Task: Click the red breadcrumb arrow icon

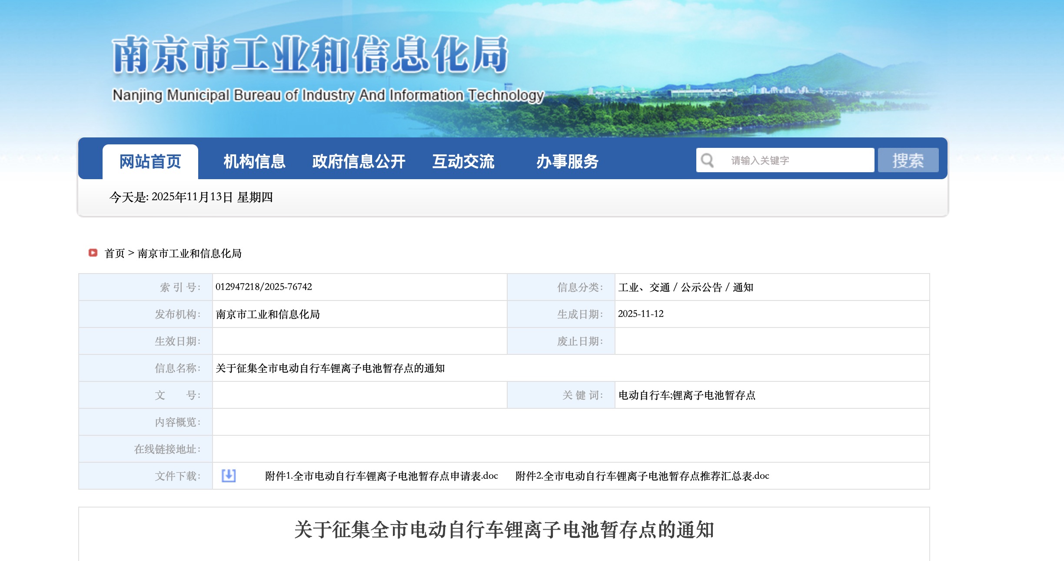Action: pos(93,253)
